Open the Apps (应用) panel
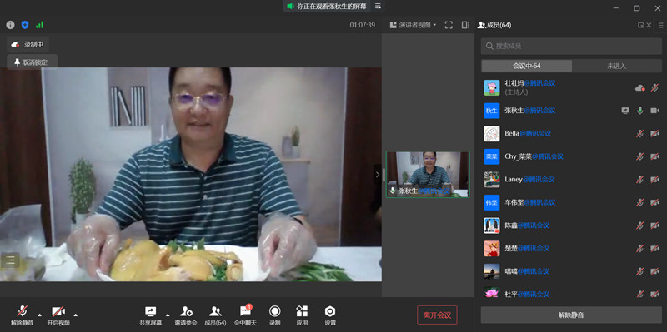667x332 pixels. tap(302, 316)
